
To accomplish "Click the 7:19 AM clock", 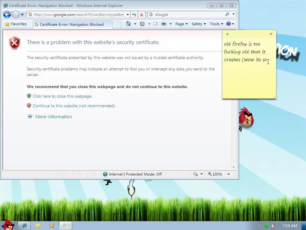I will click(x=290, y=226).
